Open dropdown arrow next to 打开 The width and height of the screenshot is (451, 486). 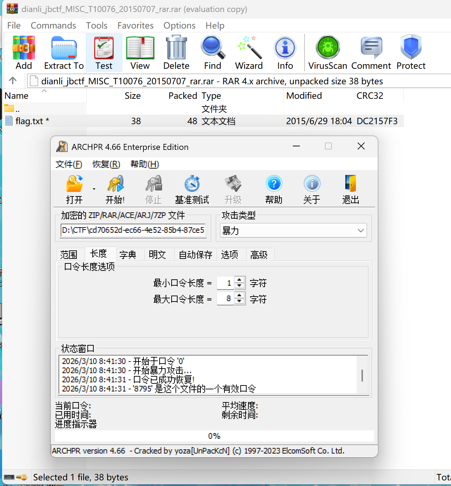[x=94, y=189]
